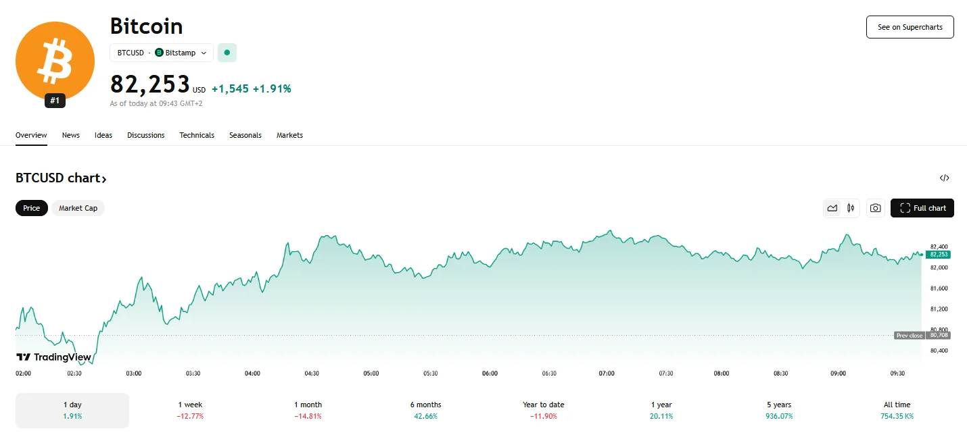Open the embed code icon
The image size is (967, 439).
pos(945,178)
